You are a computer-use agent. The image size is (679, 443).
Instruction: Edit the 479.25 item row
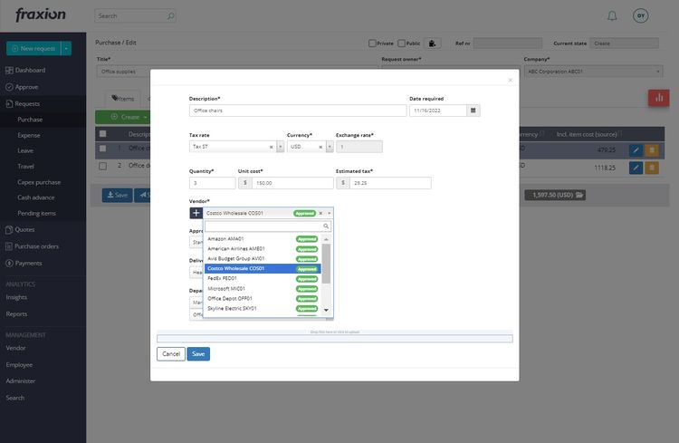(x=636, y=150)
